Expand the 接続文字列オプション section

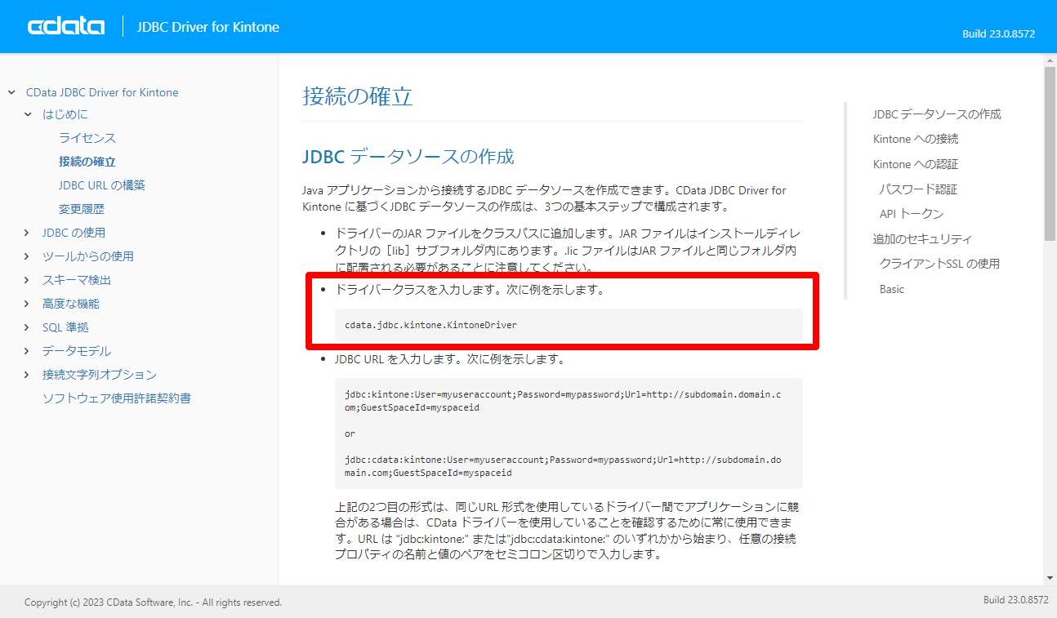tap(28, 375)
